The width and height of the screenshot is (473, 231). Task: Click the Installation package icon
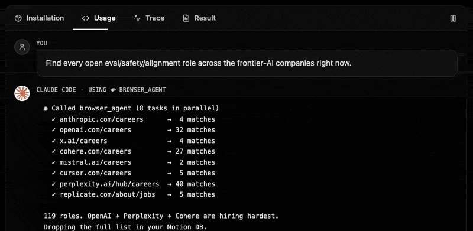[x=18, y=18]
